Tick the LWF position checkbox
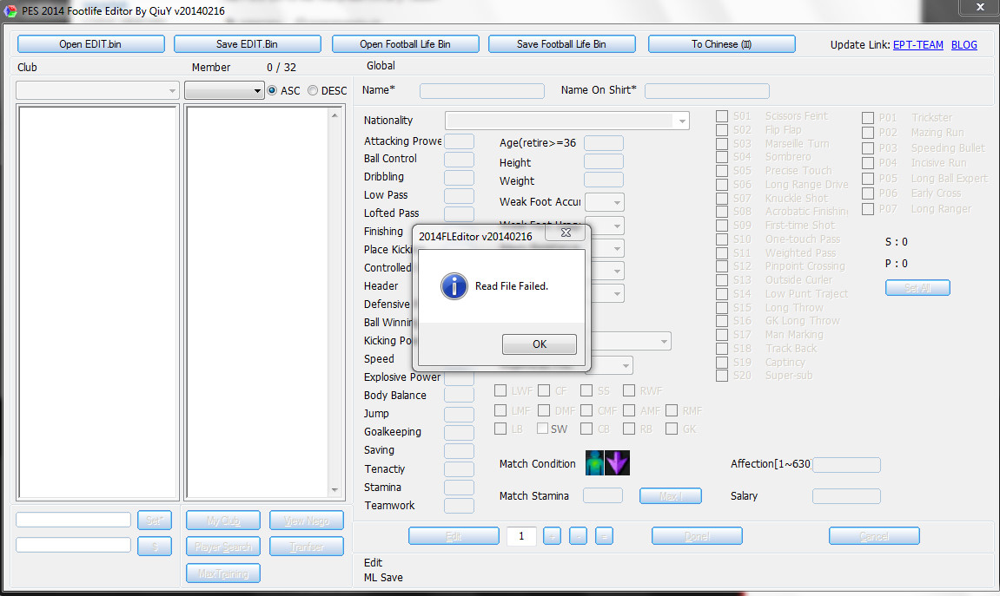Viewport: 1000px width, 596px height. tap(500, 390)
